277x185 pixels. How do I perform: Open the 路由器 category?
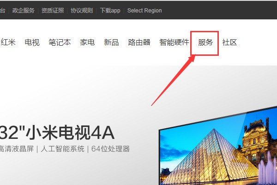click(139, 42)
